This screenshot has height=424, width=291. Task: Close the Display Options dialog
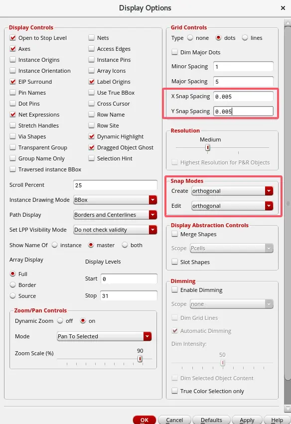click(283, 8)
